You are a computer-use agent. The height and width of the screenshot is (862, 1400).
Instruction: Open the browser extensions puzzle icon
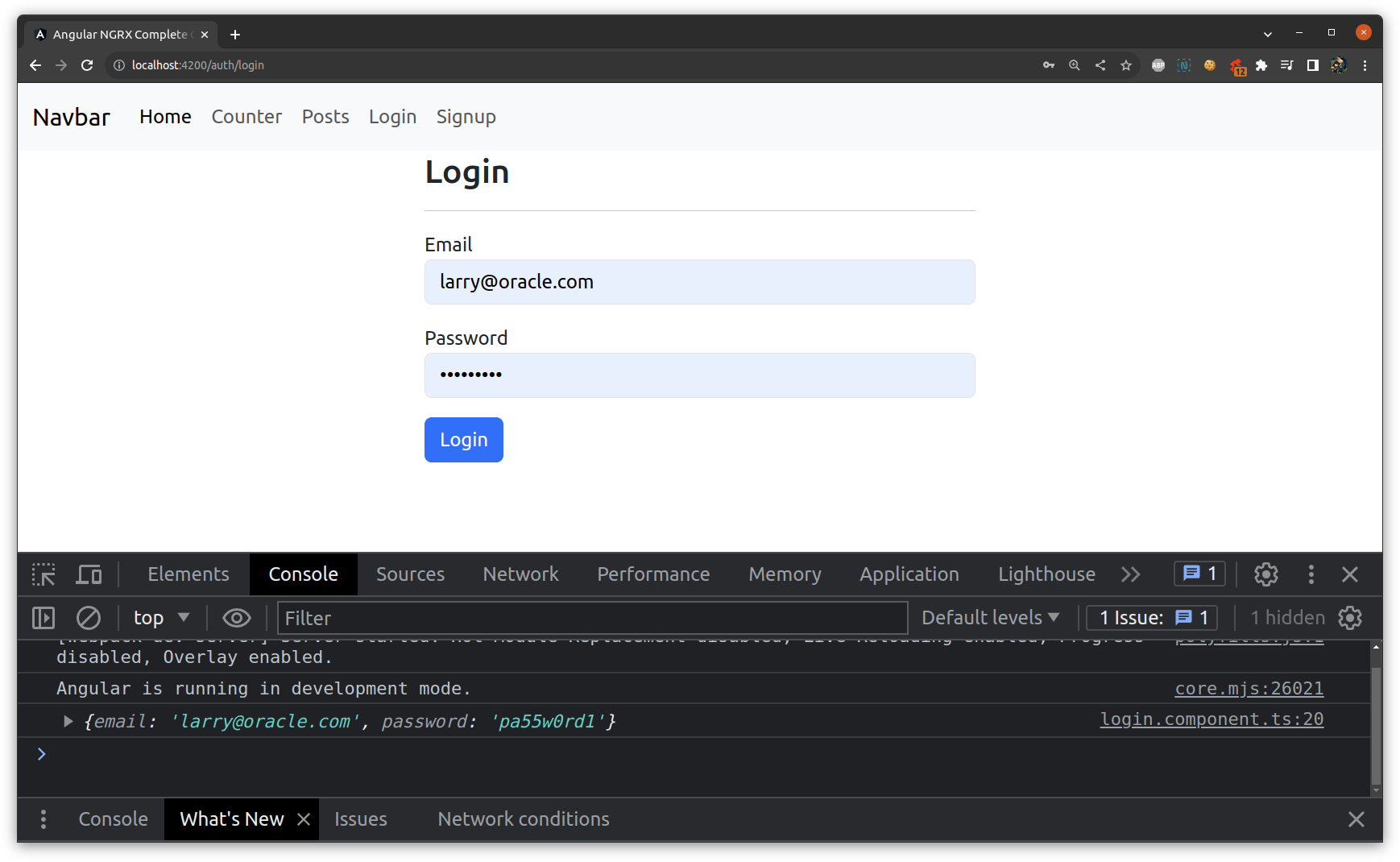click(x=1261, y=65)
